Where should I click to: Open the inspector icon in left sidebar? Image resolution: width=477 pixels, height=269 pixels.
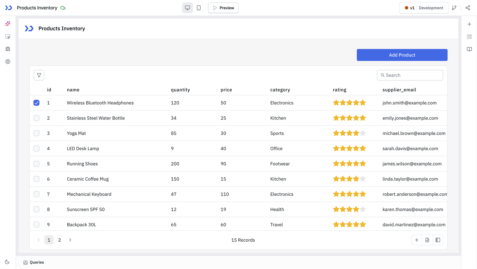(8, 36)
